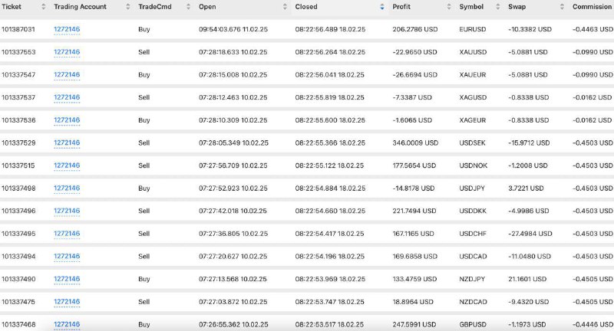
Task: Click the XAUEUR symbol cell
Action: pos(472,74)
